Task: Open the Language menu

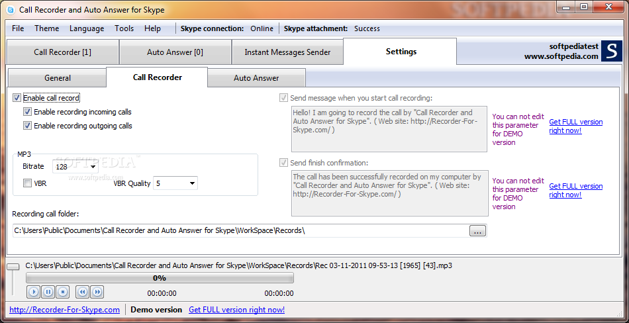Action: (87, 28)
